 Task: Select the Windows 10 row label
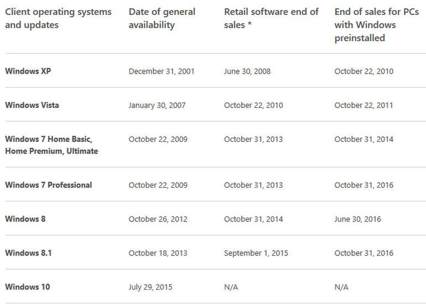28,287
